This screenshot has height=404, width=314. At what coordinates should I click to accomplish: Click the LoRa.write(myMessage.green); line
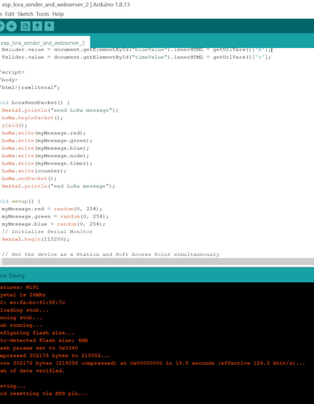coord(47,141)
